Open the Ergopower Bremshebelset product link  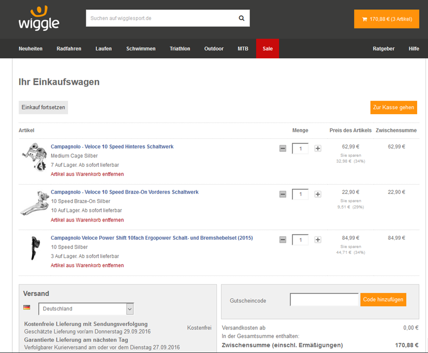pos(152,238)
